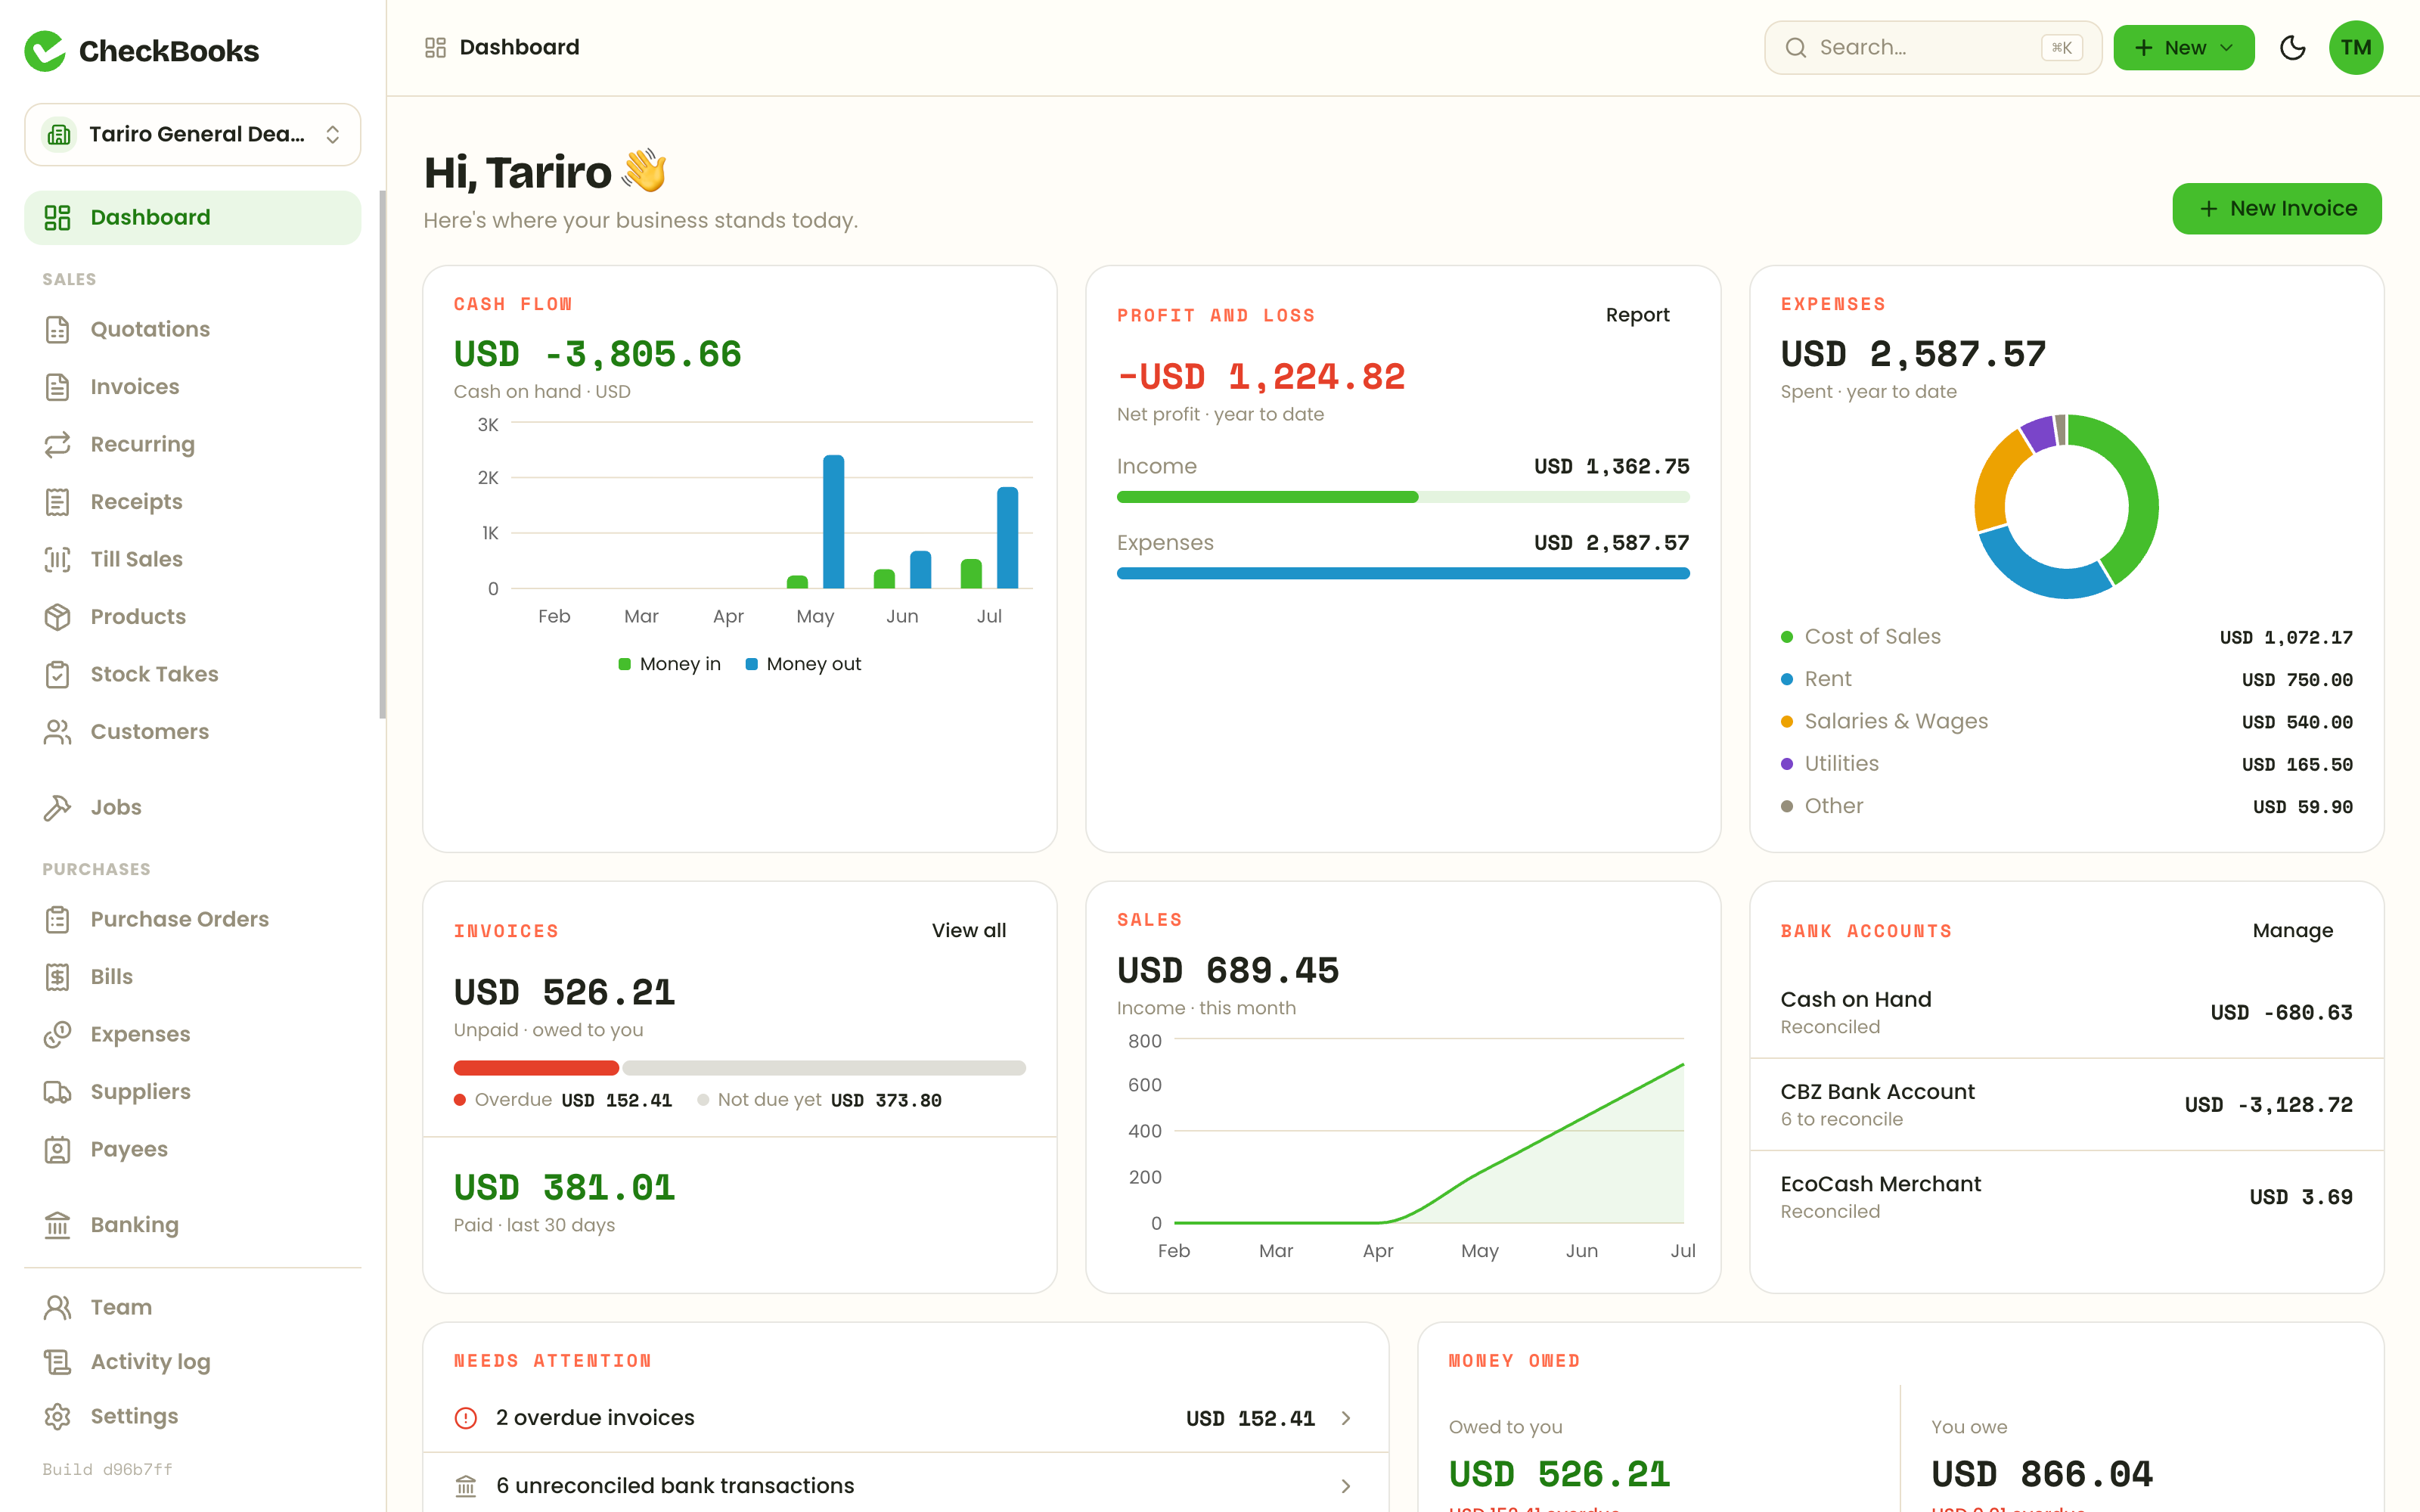Open the Customers section
Image resolution: width=2420 pixels, height=1512 pixels.
(192, 732)
